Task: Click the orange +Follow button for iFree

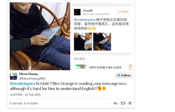Action: click(123, 11)
